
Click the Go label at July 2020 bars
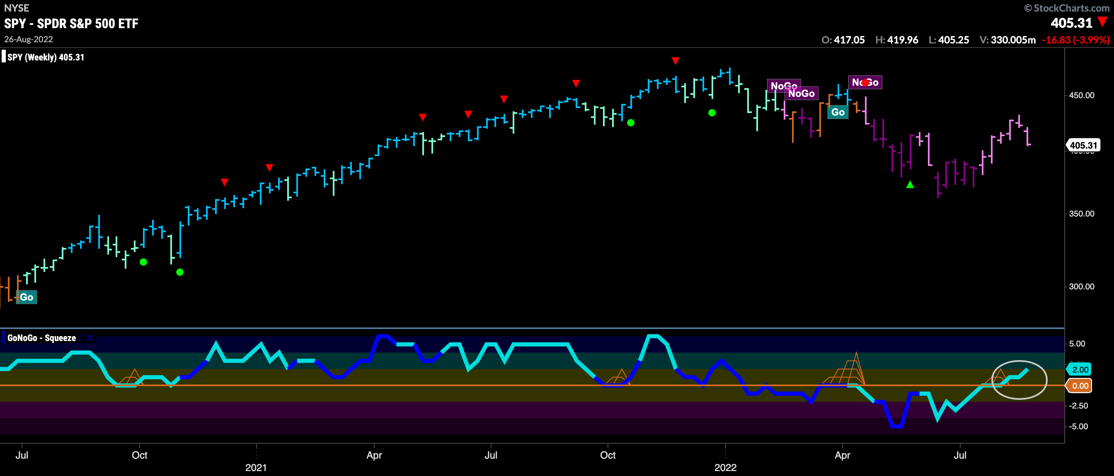coord(27,297)
